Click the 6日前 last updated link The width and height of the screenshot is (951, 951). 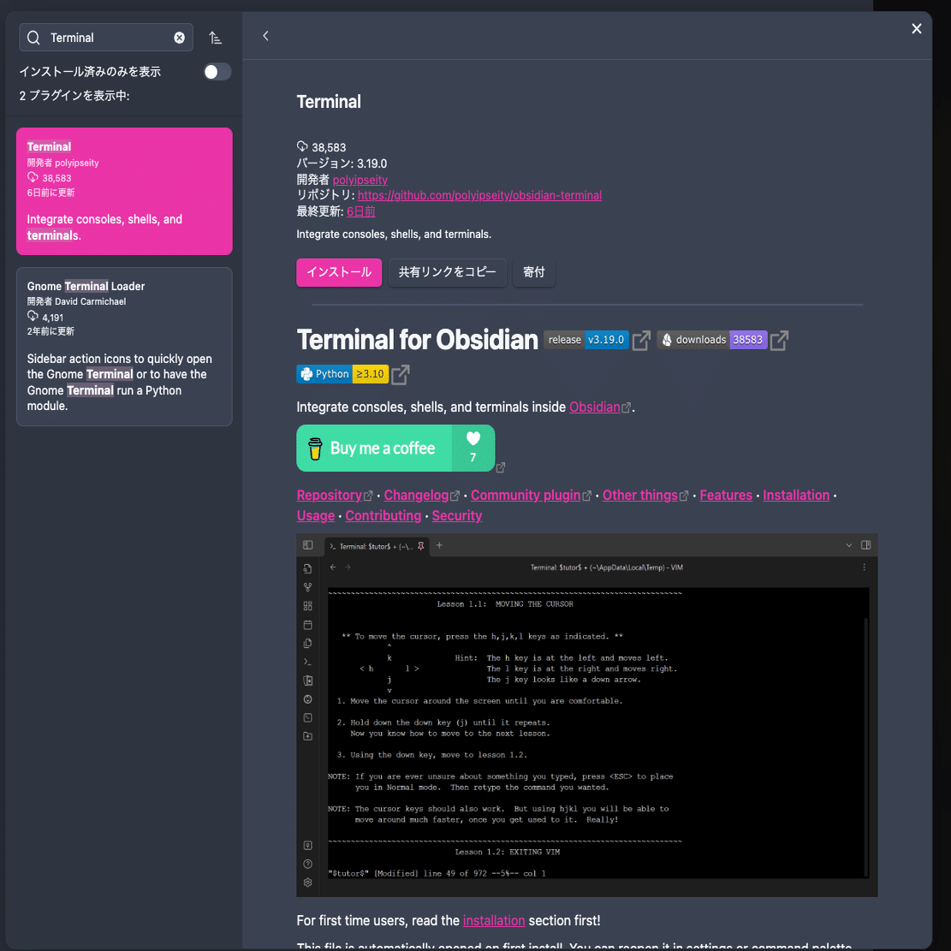[x=361, y=211]
